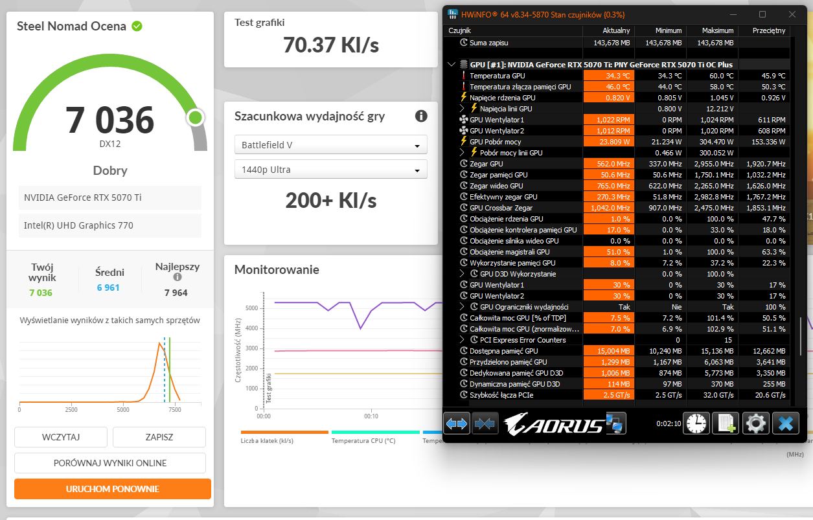Close sensors with the blue X icon

click(x=786, y=424)
